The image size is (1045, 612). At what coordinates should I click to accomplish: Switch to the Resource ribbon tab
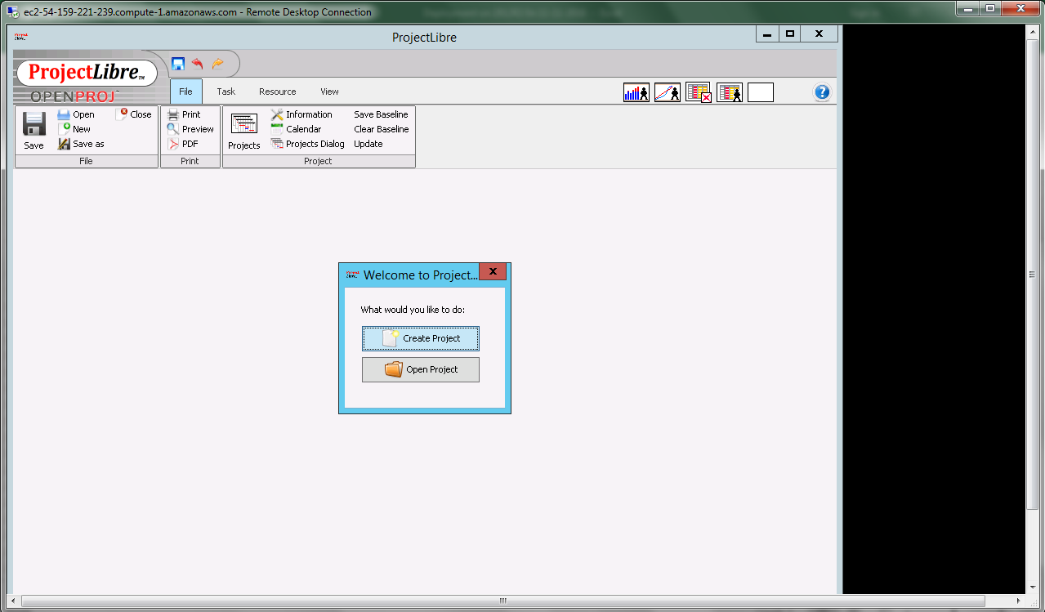click(x=277, y=92)
